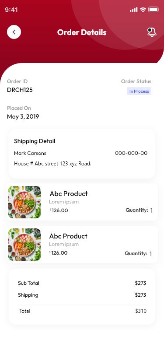Select the first Abc Product title
This screenshot has height=354, width=164.
(x=69, y=194)
